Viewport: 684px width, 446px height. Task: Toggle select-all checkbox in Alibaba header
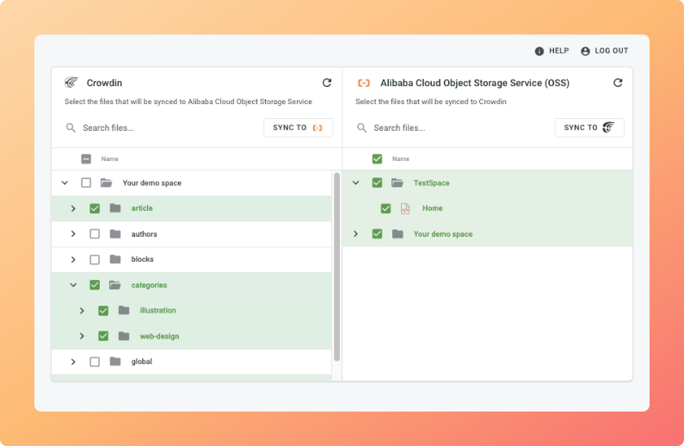tap(377, 158)
